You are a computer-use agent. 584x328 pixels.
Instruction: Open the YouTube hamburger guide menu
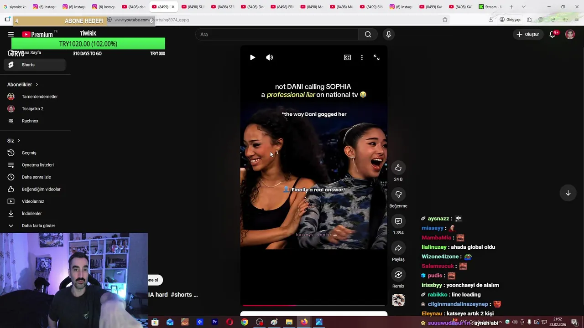point(11,34)
